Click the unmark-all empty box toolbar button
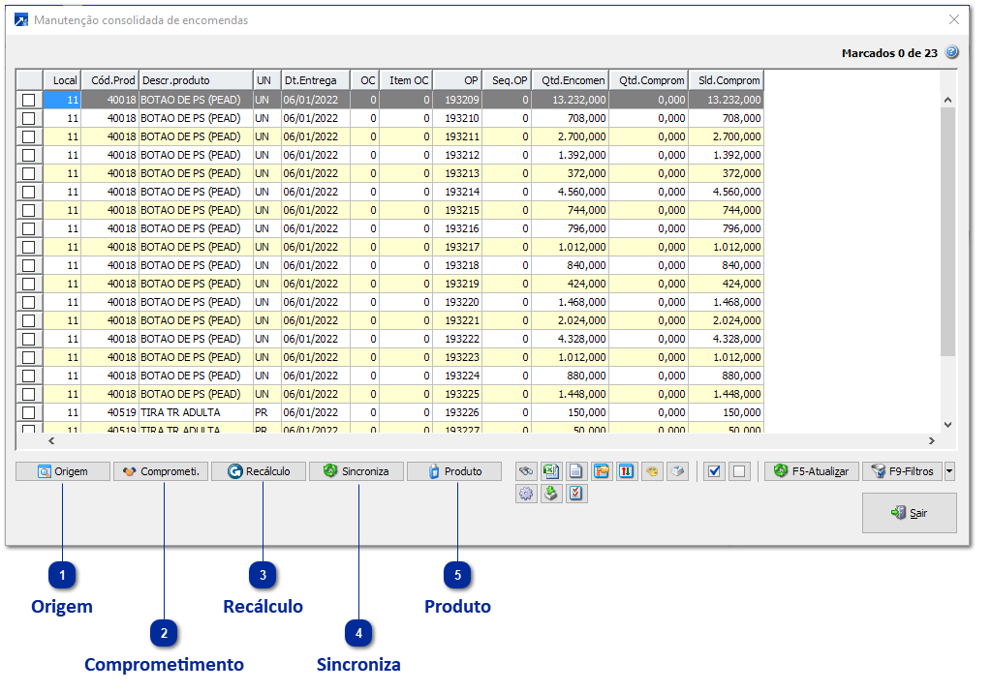Image resolution: width=992 pixels, height=692 pixels. (739, 471)
